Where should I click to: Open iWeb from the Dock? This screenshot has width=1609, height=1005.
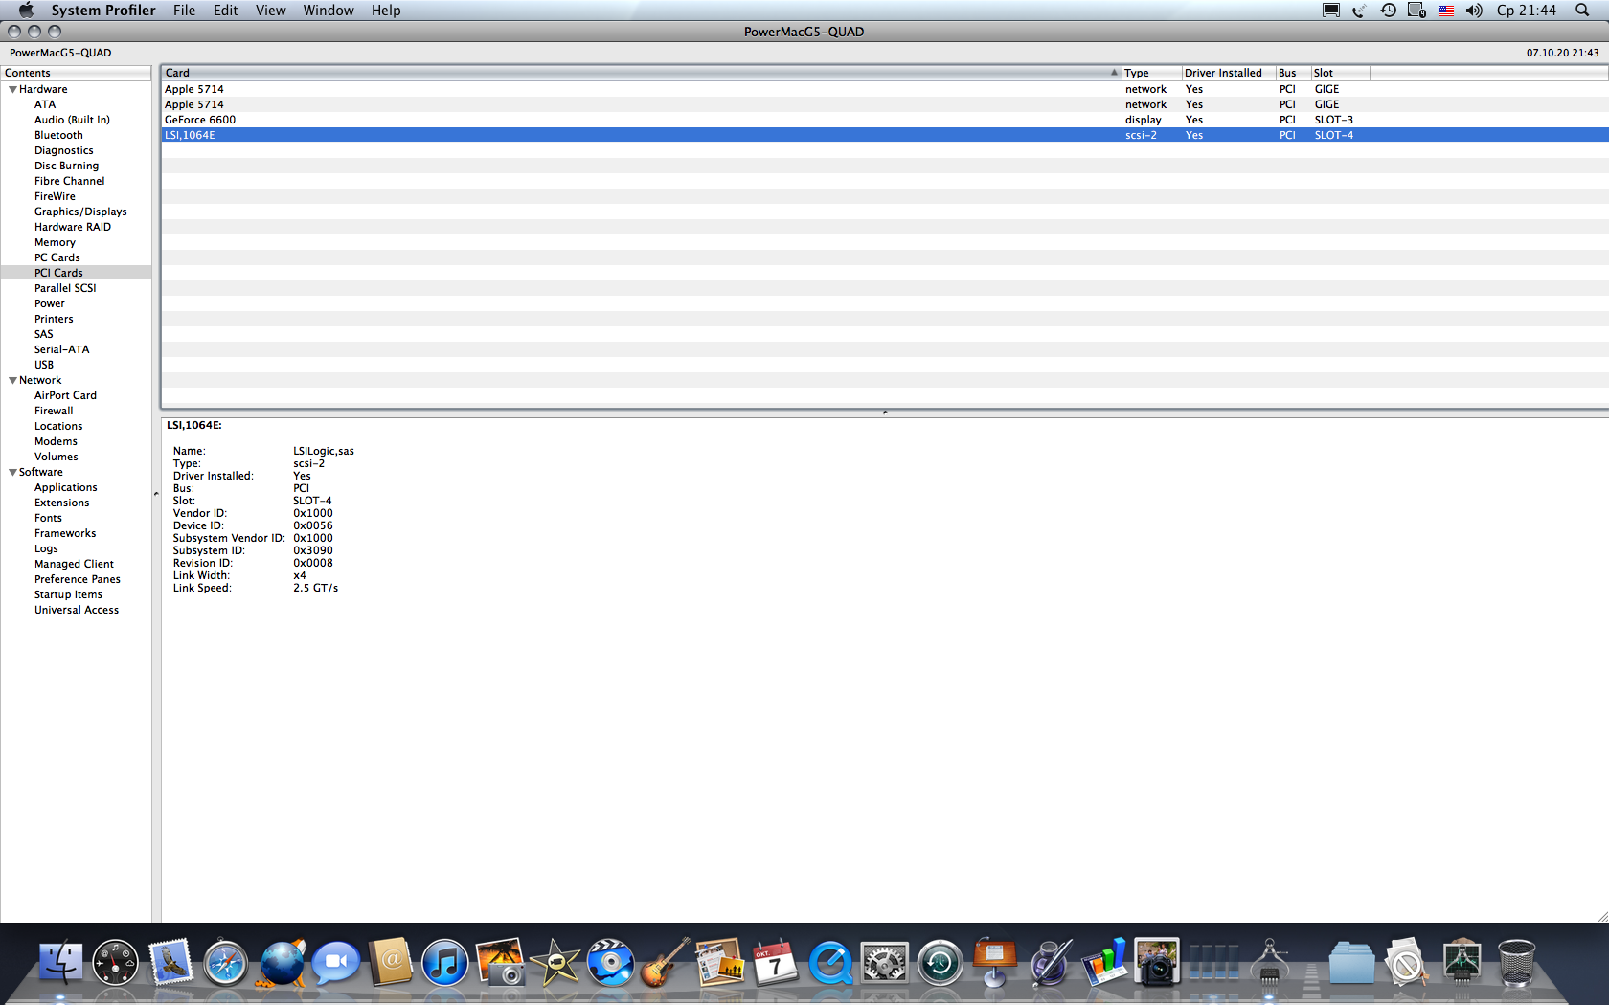(x=720, y=963)
